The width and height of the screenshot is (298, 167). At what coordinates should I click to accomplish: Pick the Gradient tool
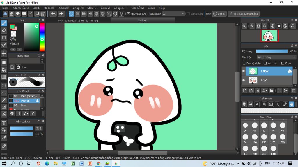pos(4,77)
